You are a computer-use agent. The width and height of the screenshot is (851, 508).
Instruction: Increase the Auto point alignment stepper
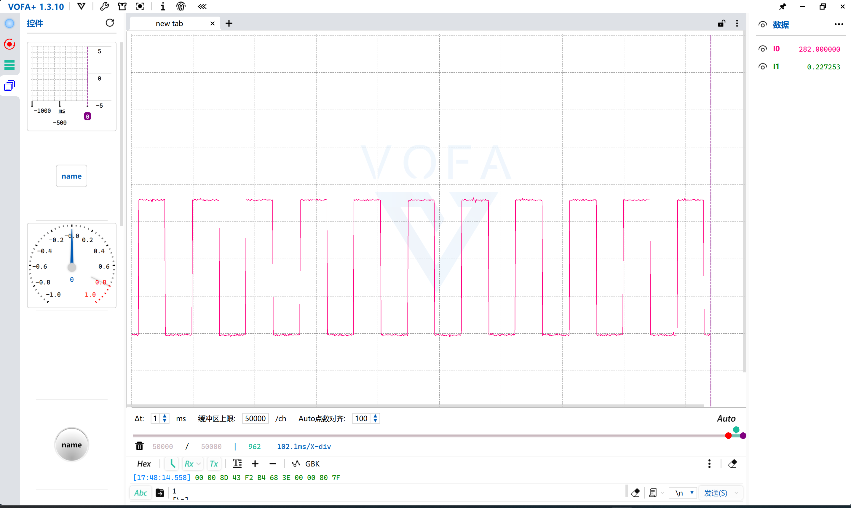coord(376,416)
